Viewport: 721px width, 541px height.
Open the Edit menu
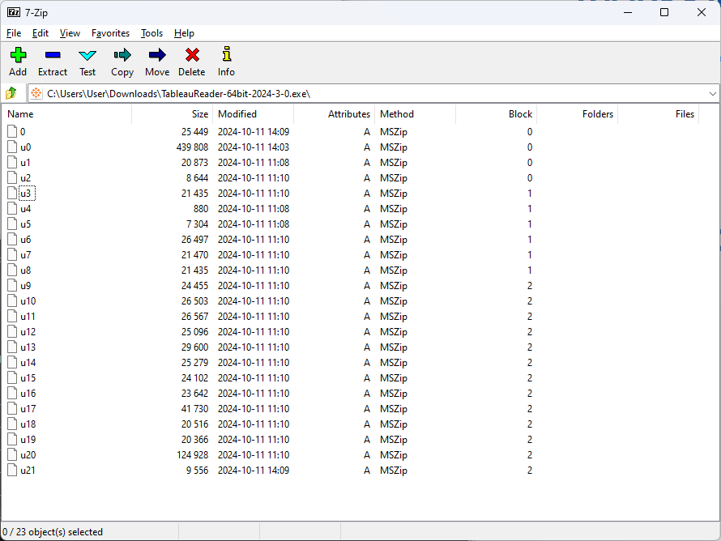(x=41, y=33)
